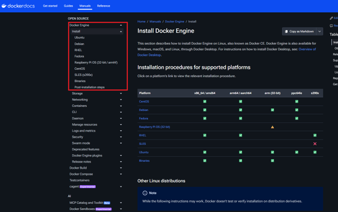
Task: Expand the Storage sidebar section
Action: (121, 94)
